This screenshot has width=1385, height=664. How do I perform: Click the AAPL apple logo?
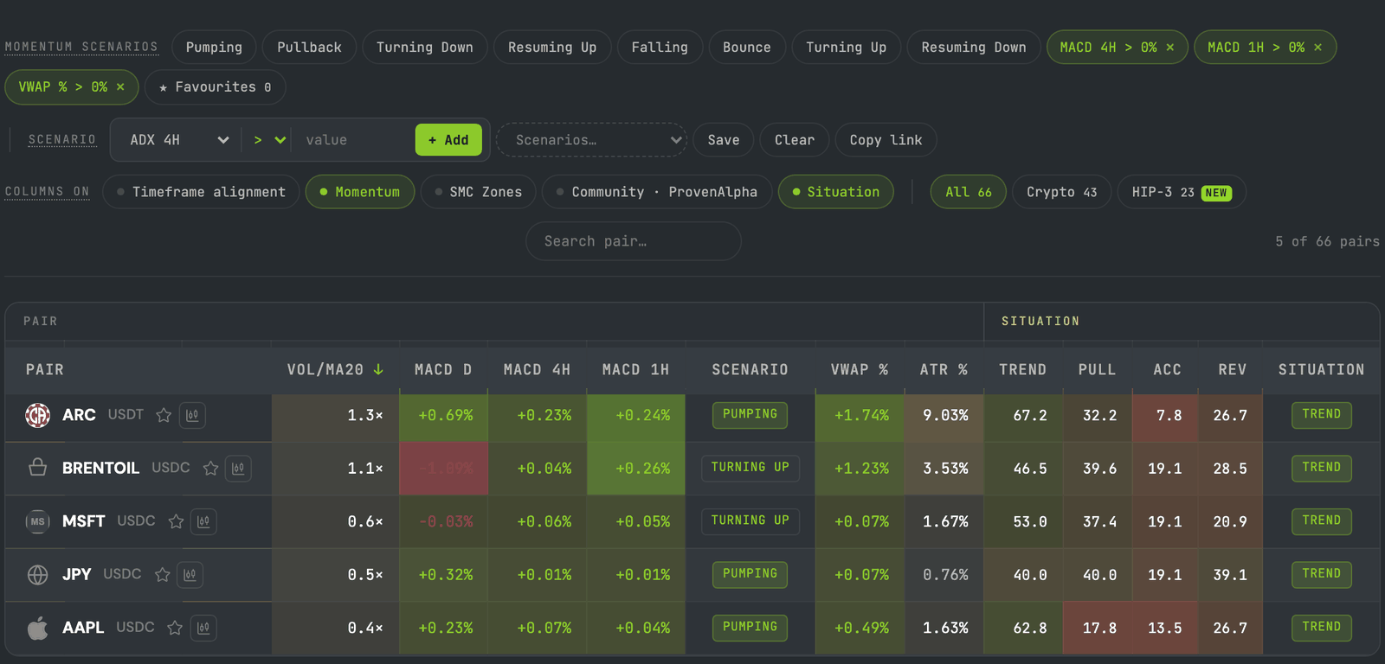[37, 628]
